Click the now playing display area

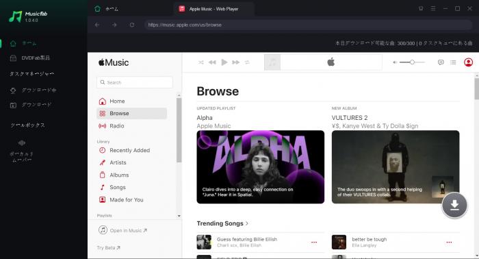[x=323, y=62]
